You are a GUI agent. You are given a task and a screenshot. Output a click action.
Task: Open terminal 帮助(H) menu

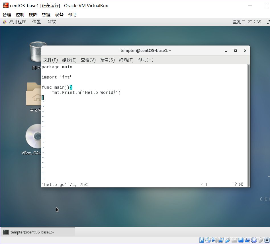(146, 60)
